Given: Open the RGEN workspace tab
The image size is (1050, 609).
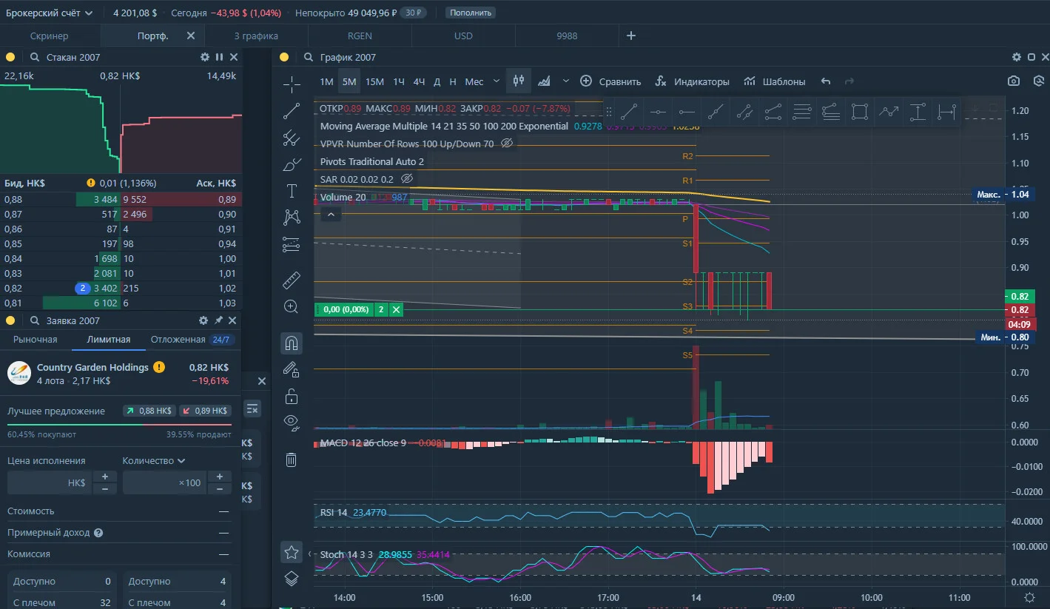Looking at the screenshot, I should (360, 36).
